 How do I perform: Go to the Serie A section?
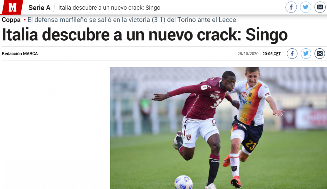point(39,8)
